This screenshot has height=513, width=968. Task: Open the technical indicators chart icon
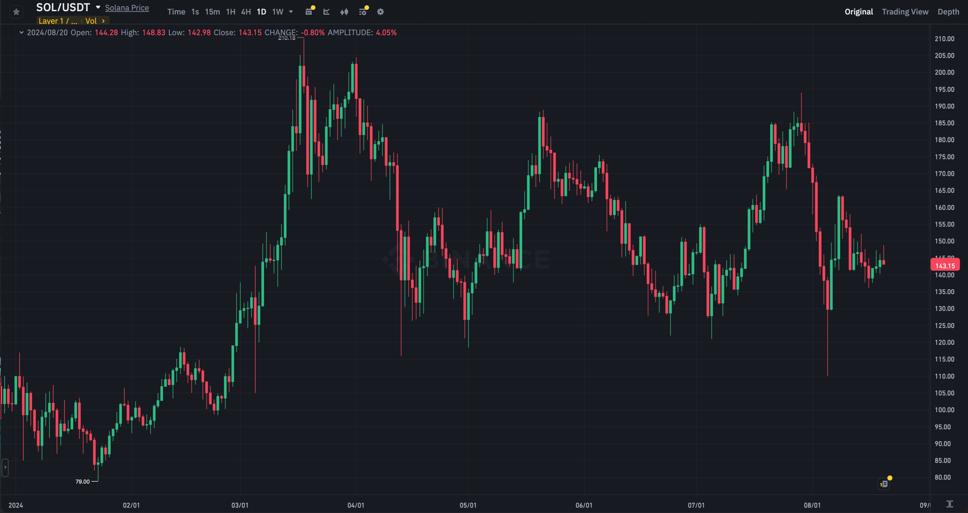(327, 12)
